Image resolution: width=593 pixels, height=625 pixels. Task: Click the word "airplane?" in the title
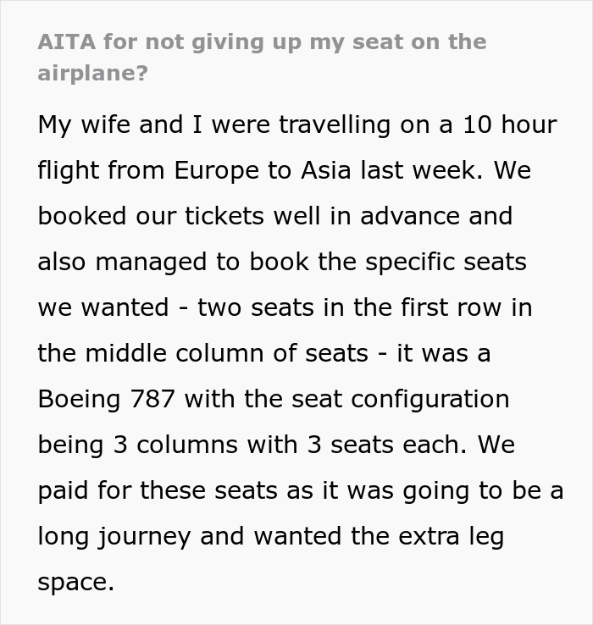click(x=92, y=73)
